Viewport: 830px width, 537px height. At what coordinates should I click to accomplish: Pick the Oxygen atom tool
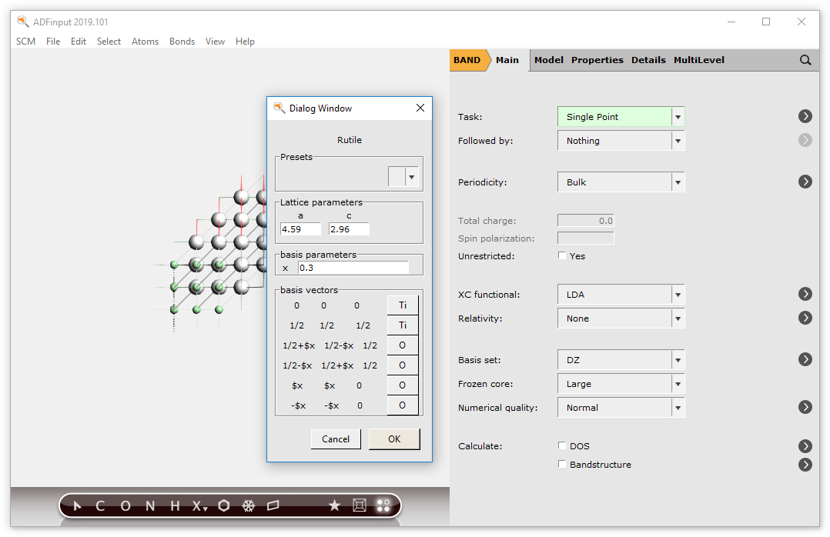[x=125, y=505]
